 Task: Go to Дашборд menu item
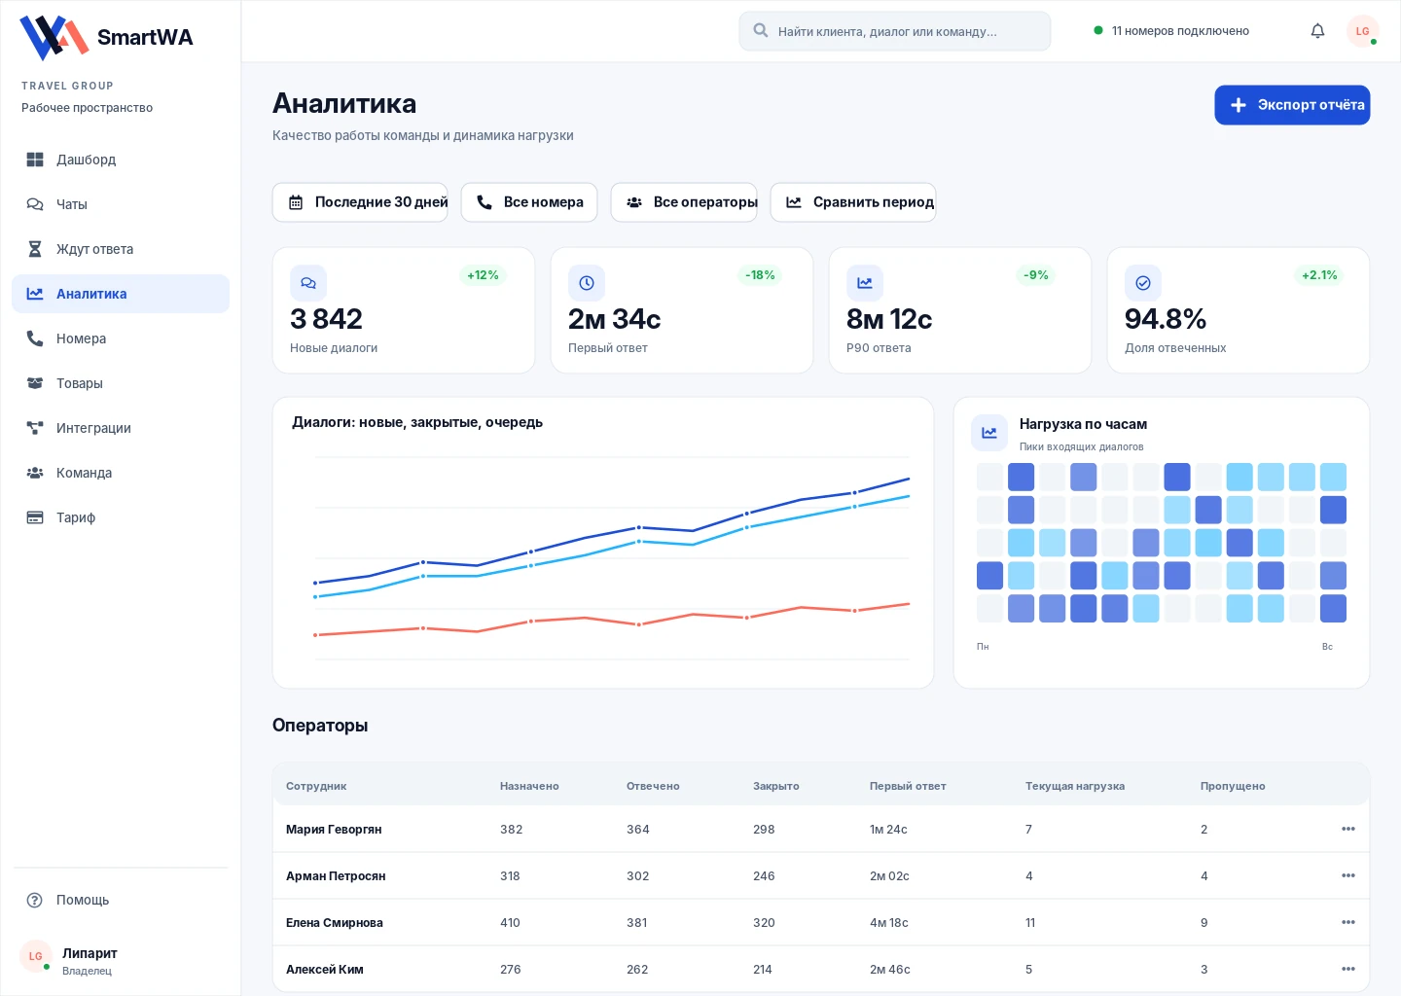point(121,160)
